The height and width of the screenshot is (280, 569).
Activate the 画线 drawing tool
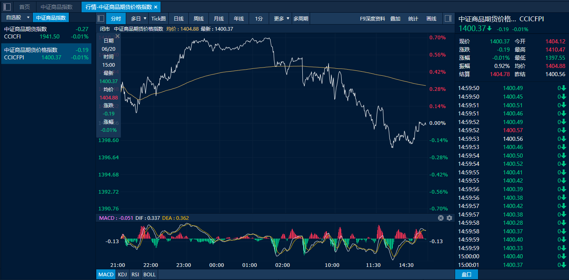tap(431, 18)
